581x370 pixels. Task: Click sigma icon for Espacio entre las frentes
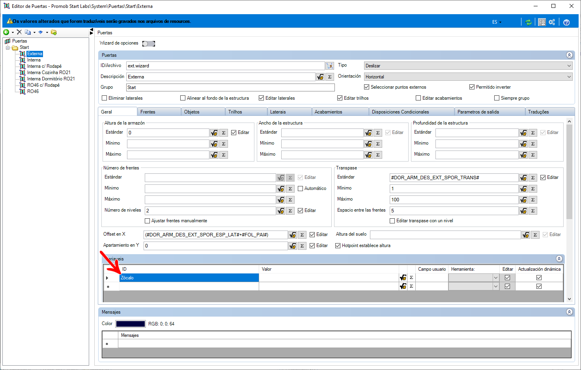coord(533,211)
